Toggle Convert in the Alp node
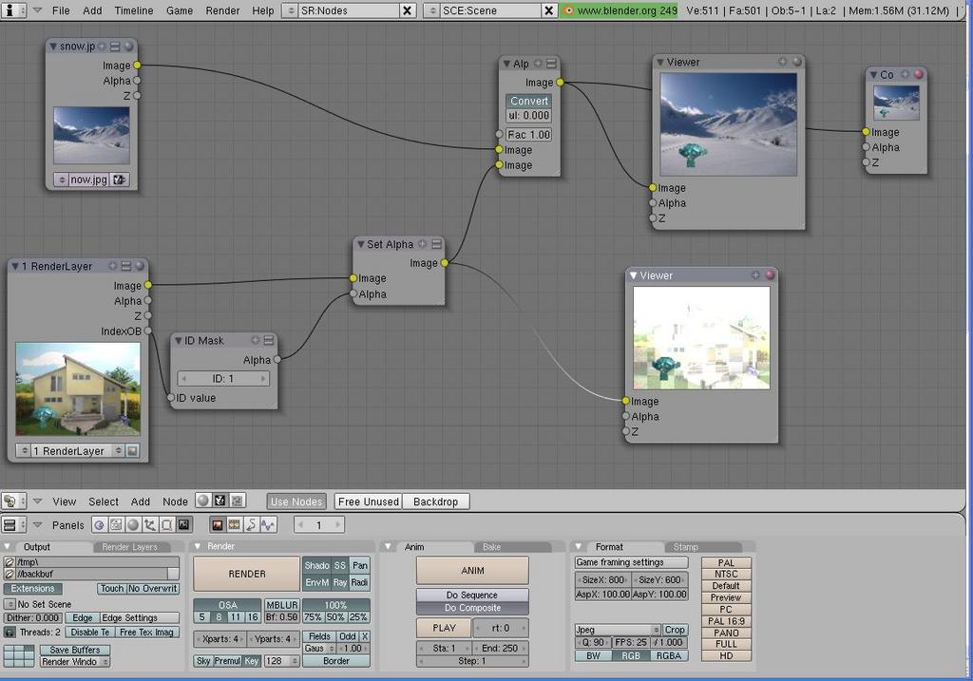973x681 pixels. coord(528,101)
